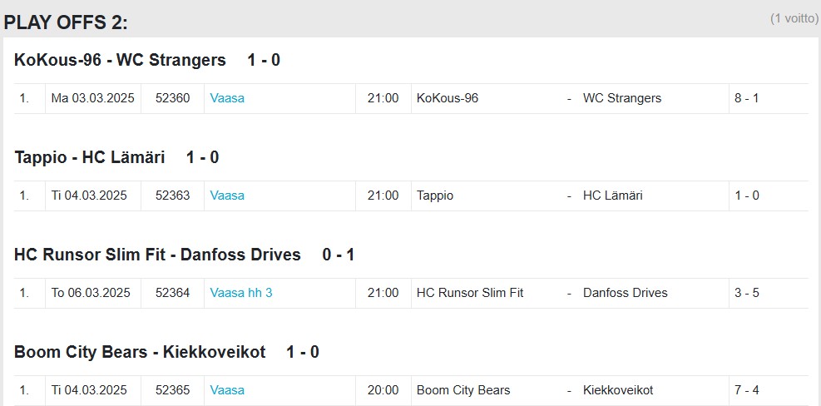Select match number 52365

(172, 390)
